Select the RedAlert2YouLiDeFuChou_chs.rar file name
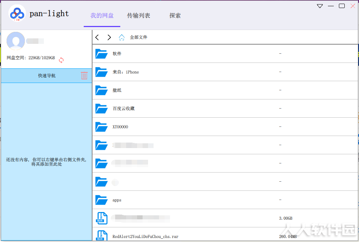The height and width of the screenshot is (242, 359). tap(146, 237)
